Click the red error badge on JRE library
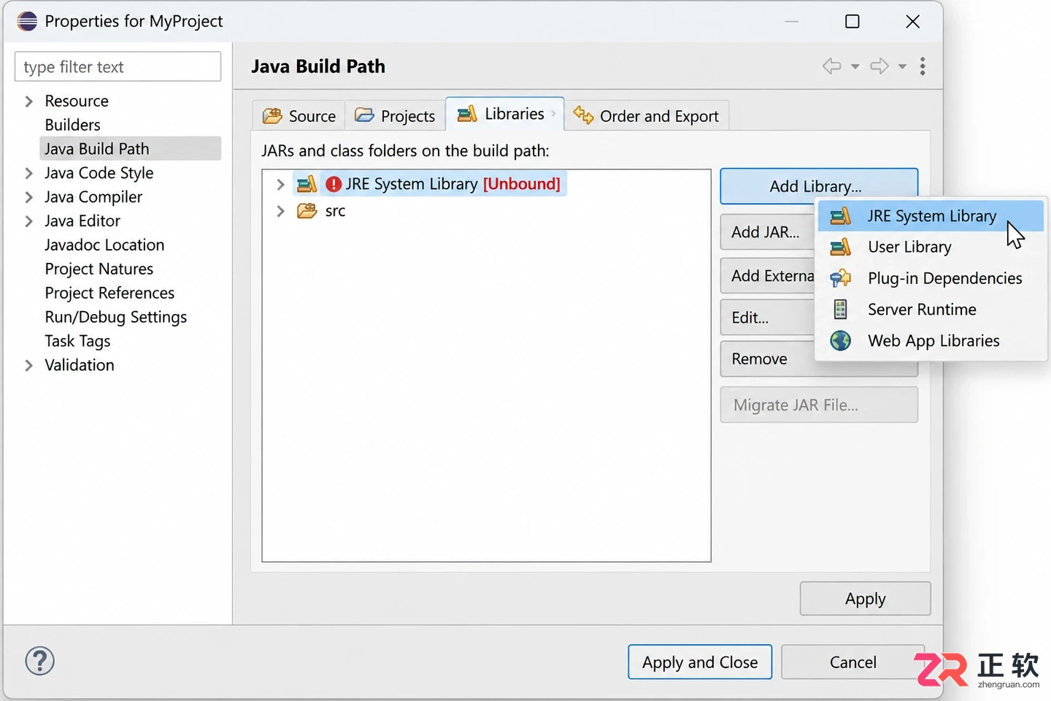1051x701 pixels. point(334,184)
